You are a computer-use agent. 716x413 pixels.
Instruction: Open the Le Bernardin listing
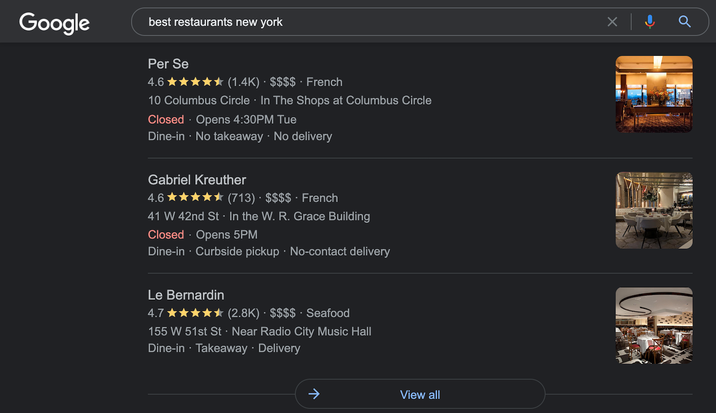coord(186,295)
